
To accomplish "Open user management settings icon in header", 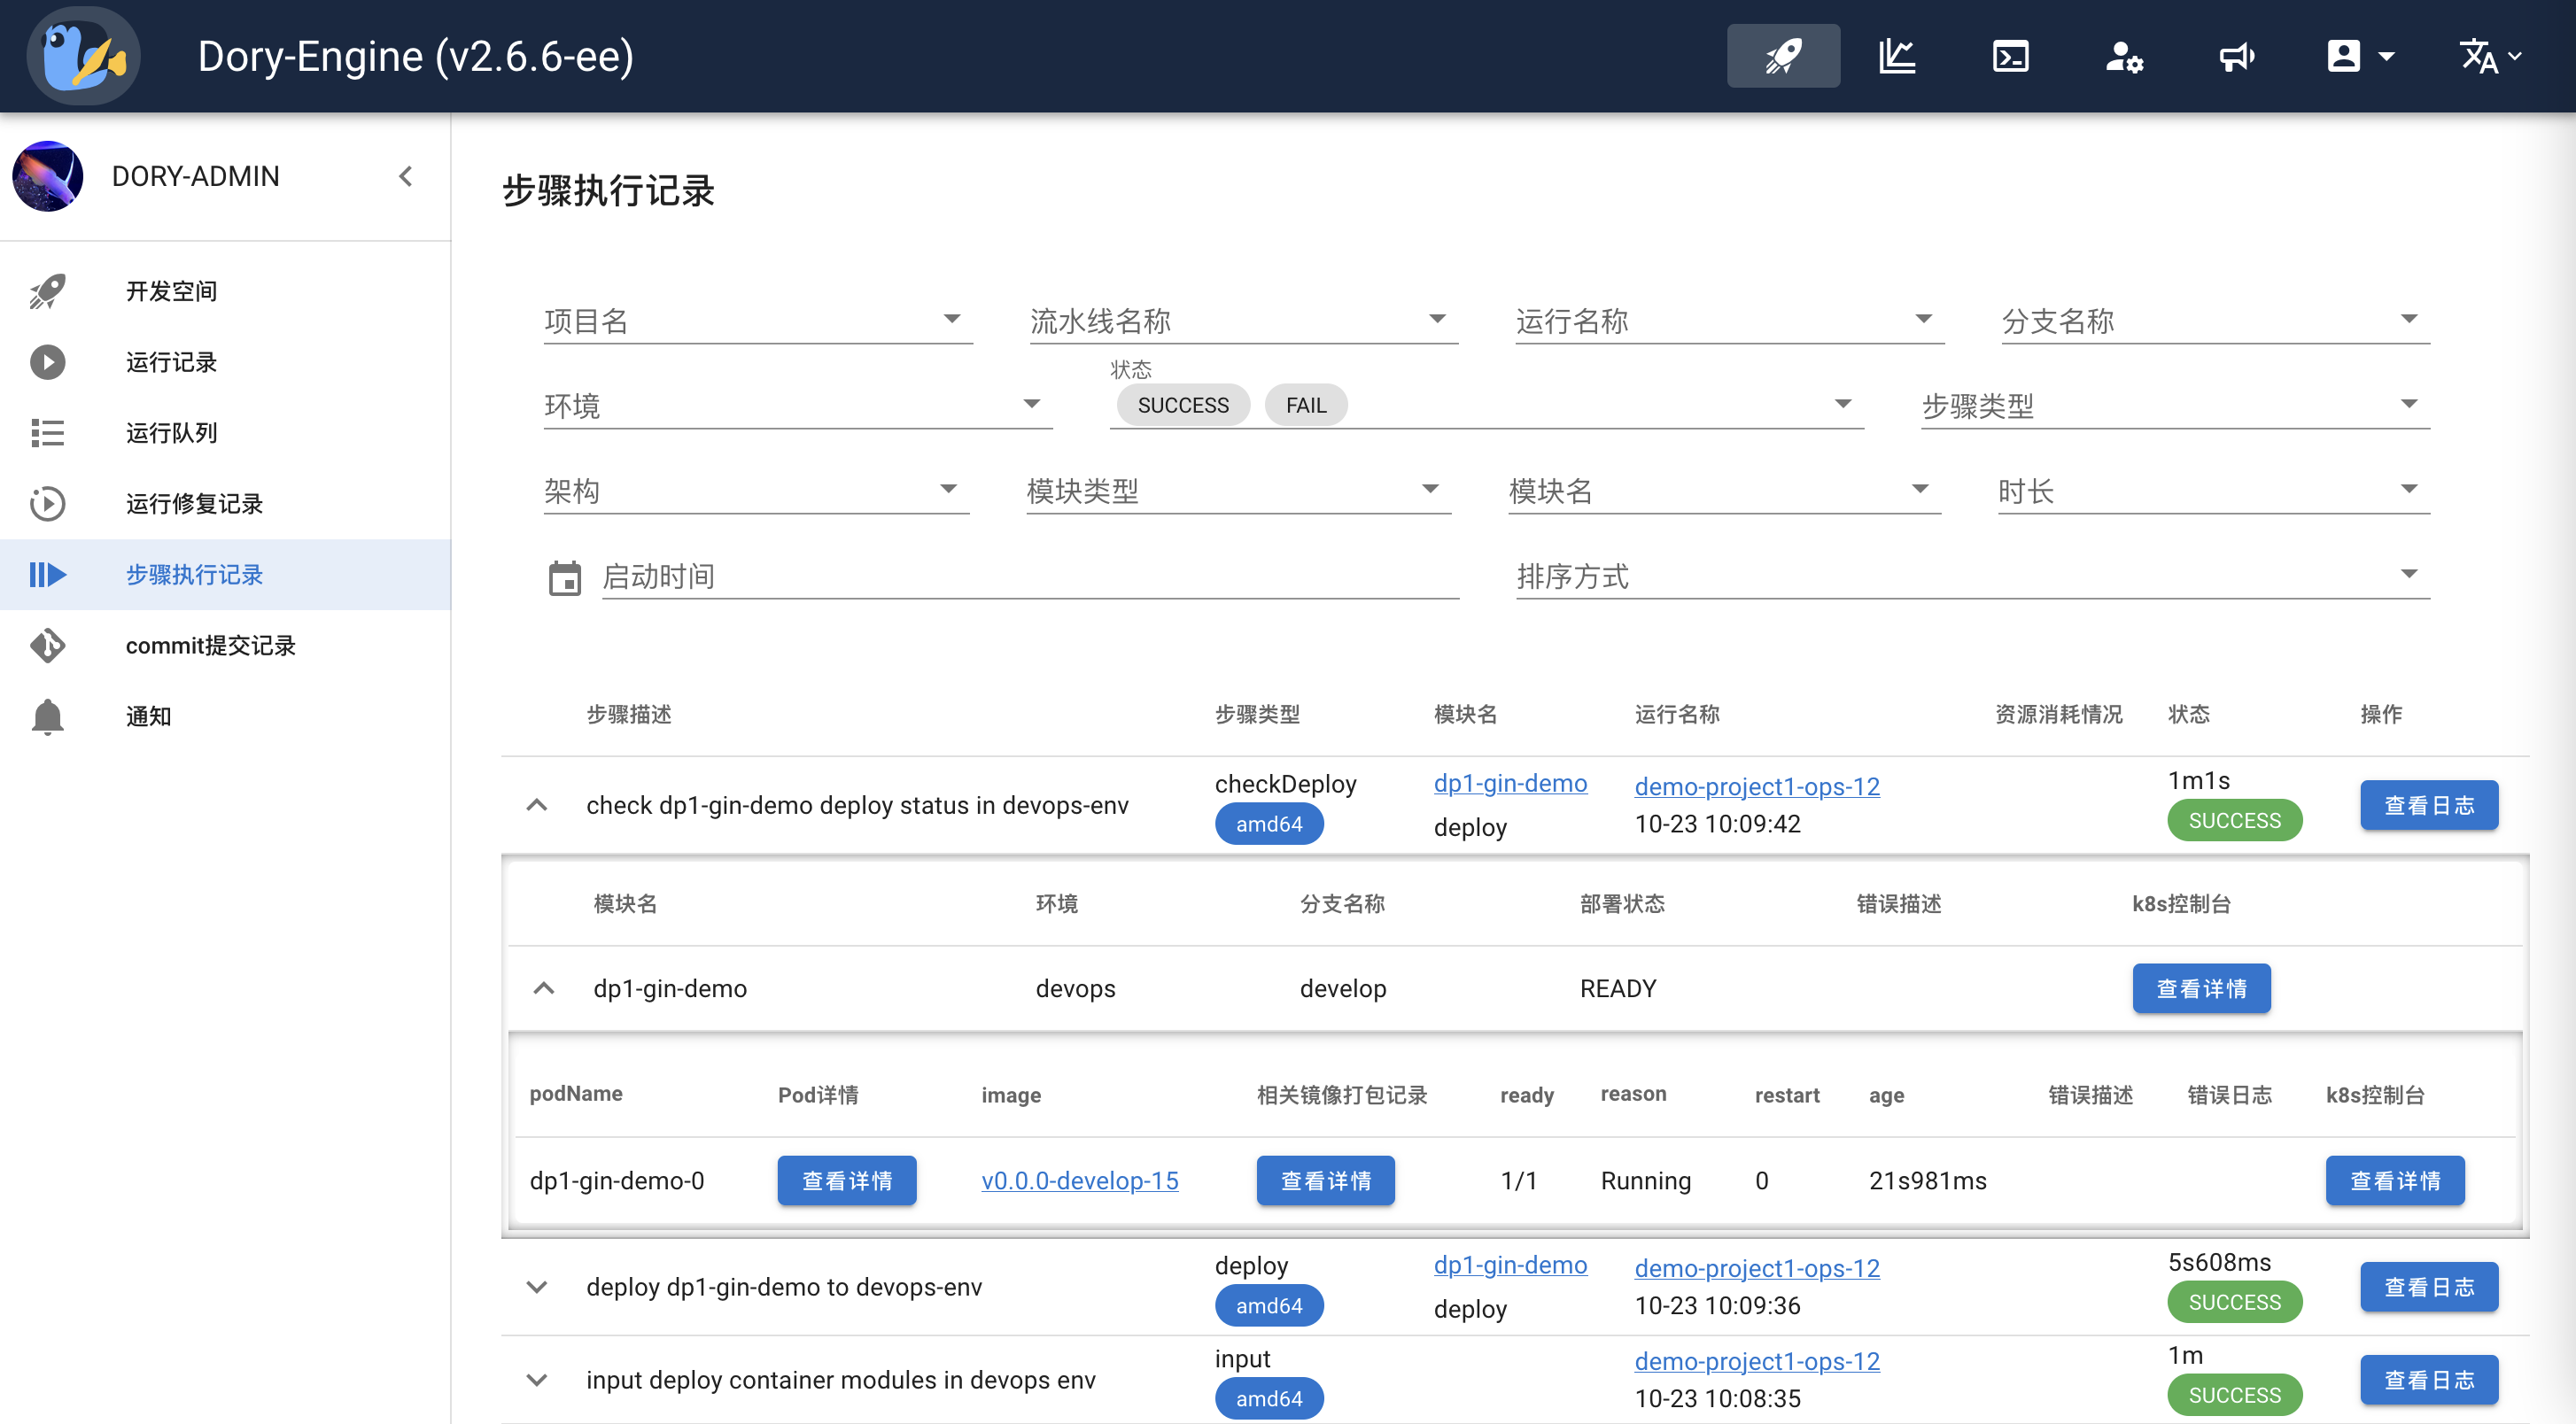I will pyautogui.click(x=2125, y=56).
